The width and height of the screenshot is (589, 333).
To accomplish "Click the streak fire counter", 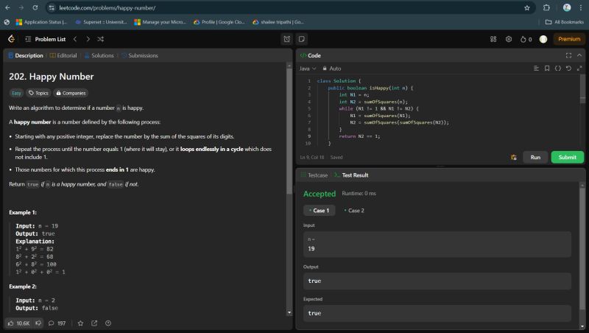I will (526, 39).
